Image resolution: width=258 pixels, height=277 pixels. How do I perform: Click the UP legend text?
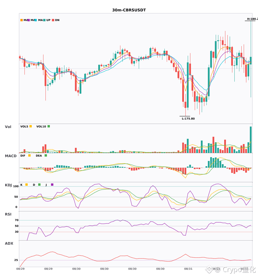(x=48, y=20)
